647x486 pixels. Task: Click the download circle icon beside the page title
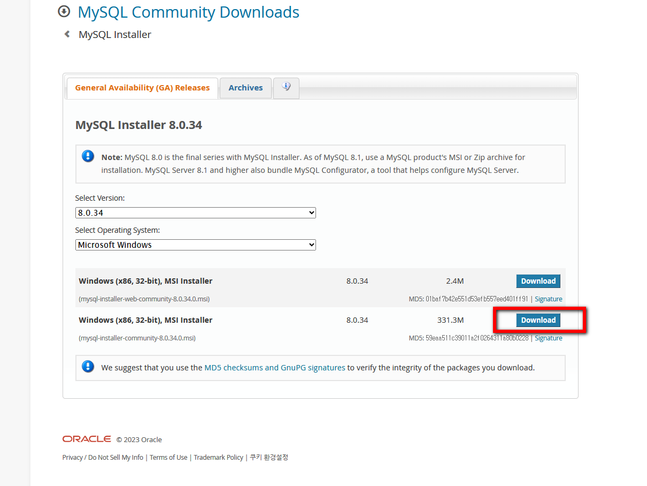(64, 11)
